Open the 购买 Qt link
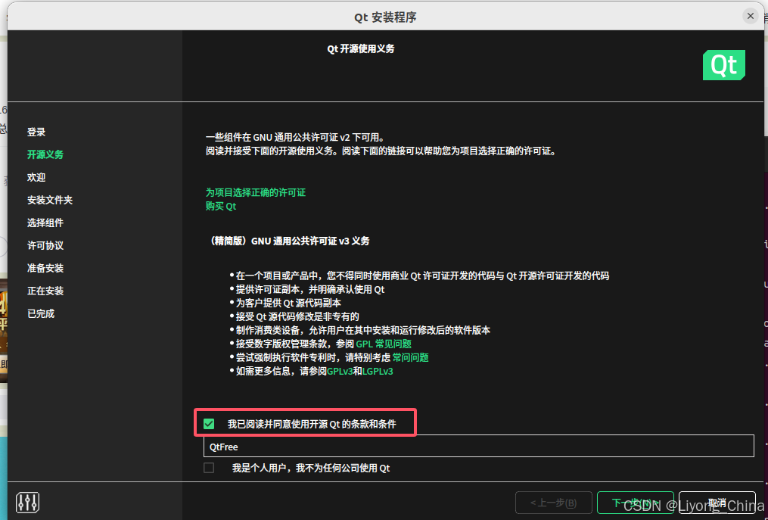768x520 pixels. 221,206
